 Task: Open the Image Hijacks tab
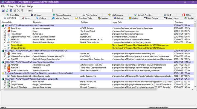[171, 18]
